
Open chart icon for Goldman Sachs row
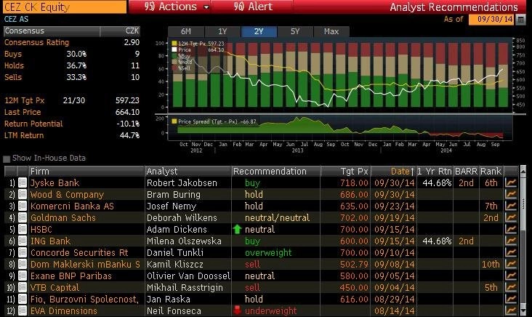(511, 217)
